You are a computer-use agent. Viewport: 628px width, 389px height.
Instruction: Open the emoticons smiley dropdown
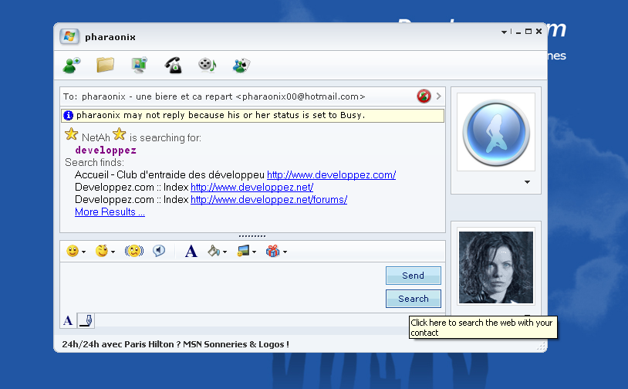(x=74, y=251)
